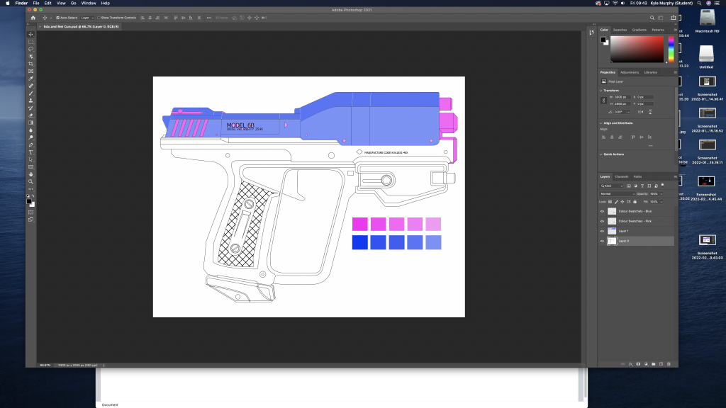
Task: Hide the Colour Swatches - Blue layer
Action: 603,211
